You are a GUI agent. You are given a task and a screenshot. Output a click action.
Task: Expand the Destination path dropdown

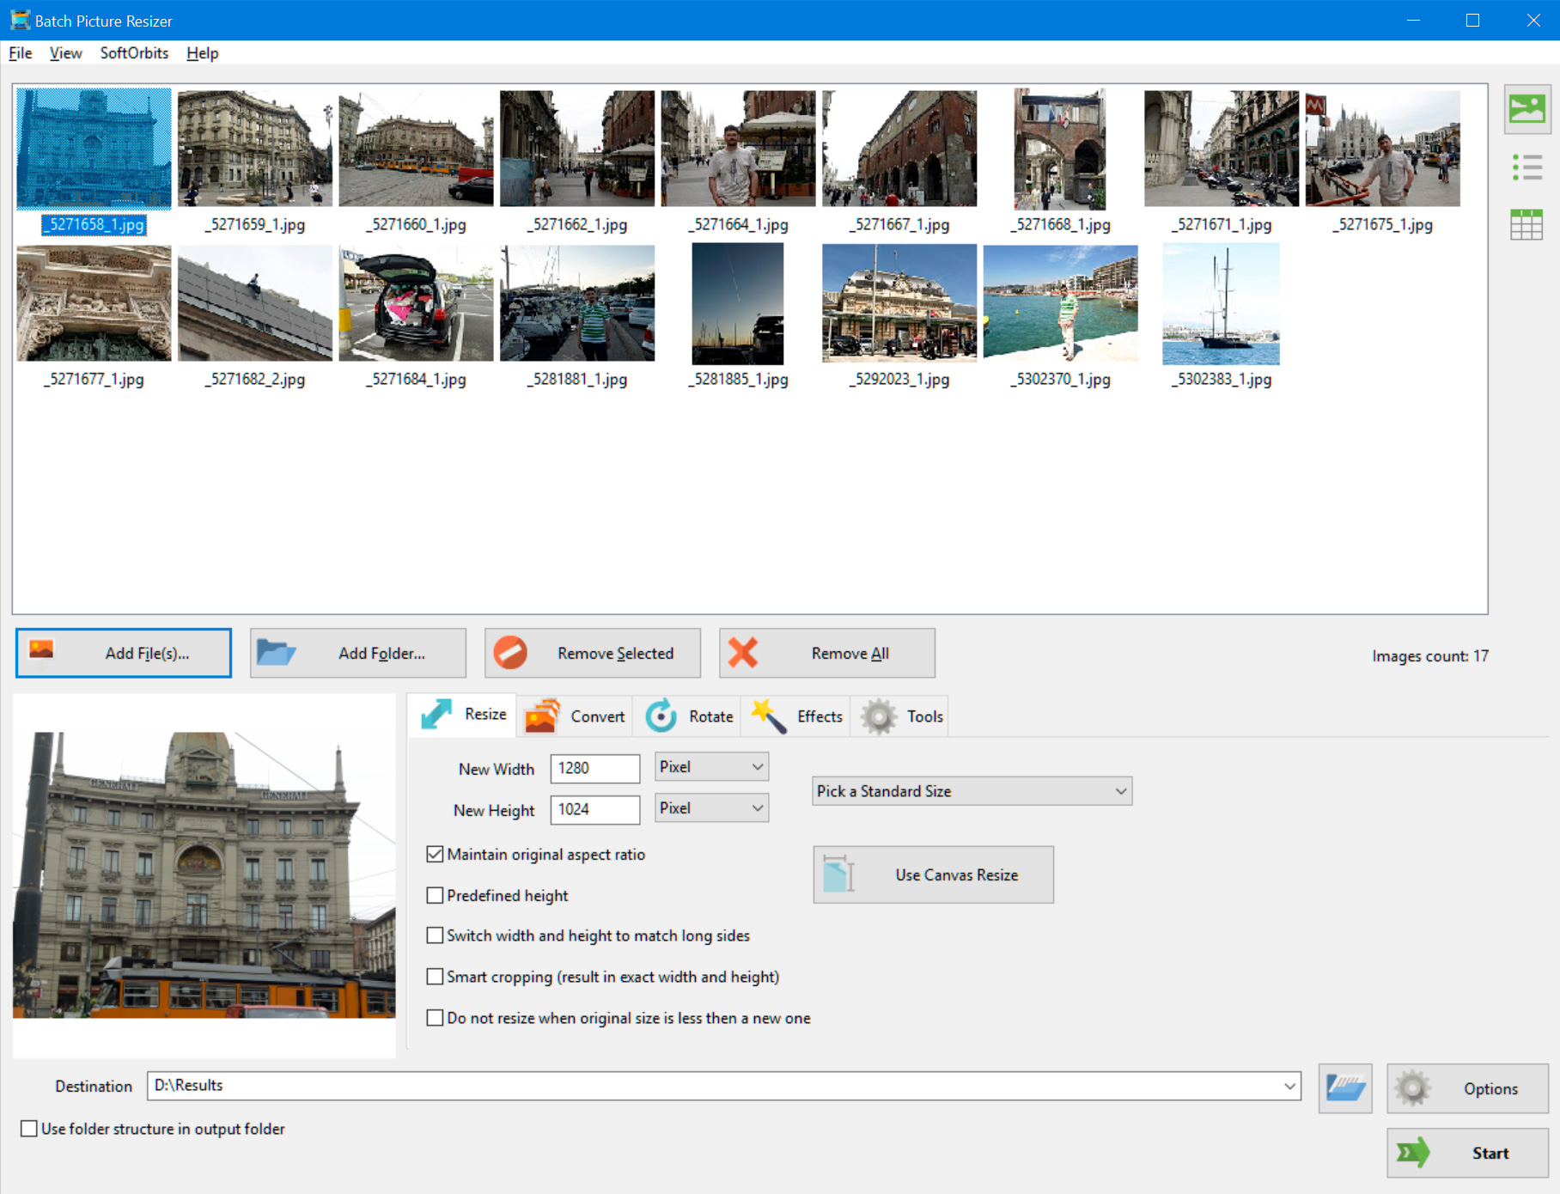[x=1291, y=1086]
